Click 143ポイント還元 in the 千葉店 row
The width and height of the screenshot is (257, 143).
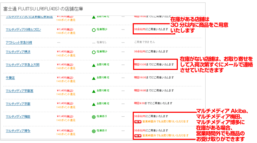click(66, 81)
